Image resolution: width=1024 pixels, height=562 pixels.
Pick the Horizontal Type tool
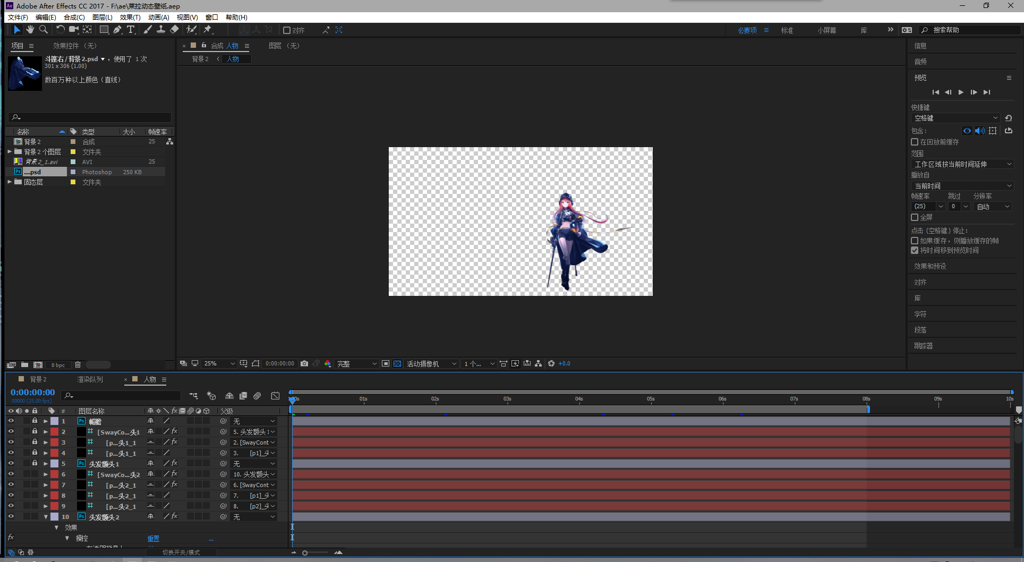click(131, 30)
